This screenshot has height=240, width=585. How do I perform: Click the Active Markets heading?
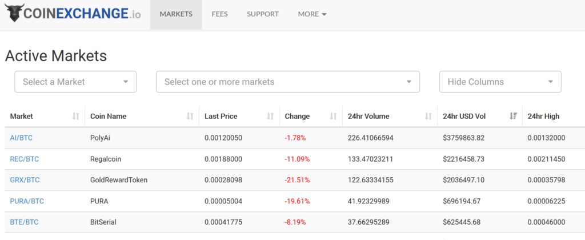pyautogui.click(x=56, y=56)
